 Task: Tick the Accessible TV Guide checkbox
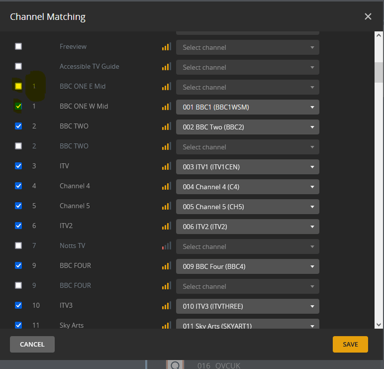coord(19,66)
